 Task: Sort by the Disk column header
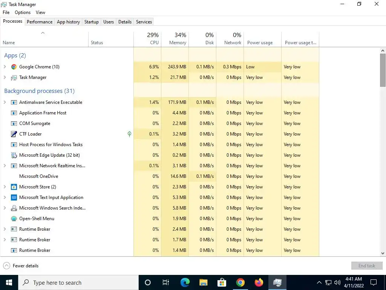click(x=202, y=39)
